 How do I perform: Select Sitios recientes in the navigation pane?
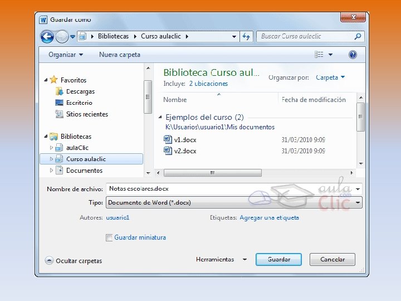click(x=87, y=114)
